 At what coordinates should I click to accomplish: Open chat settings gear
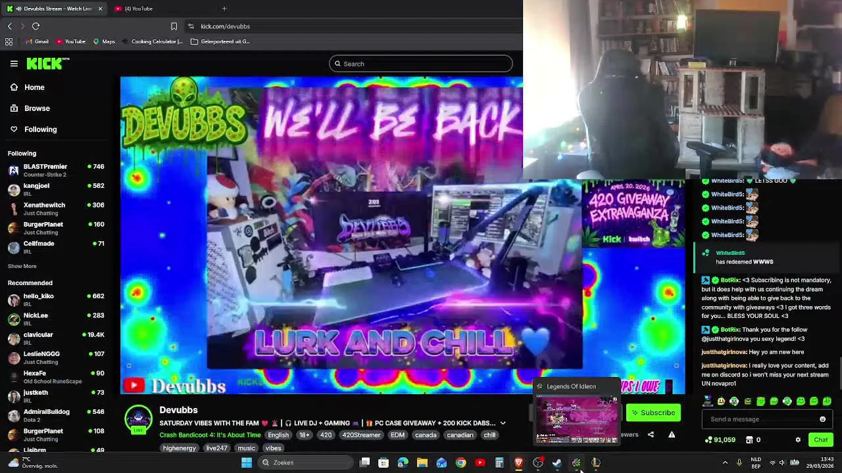(798, 439)
